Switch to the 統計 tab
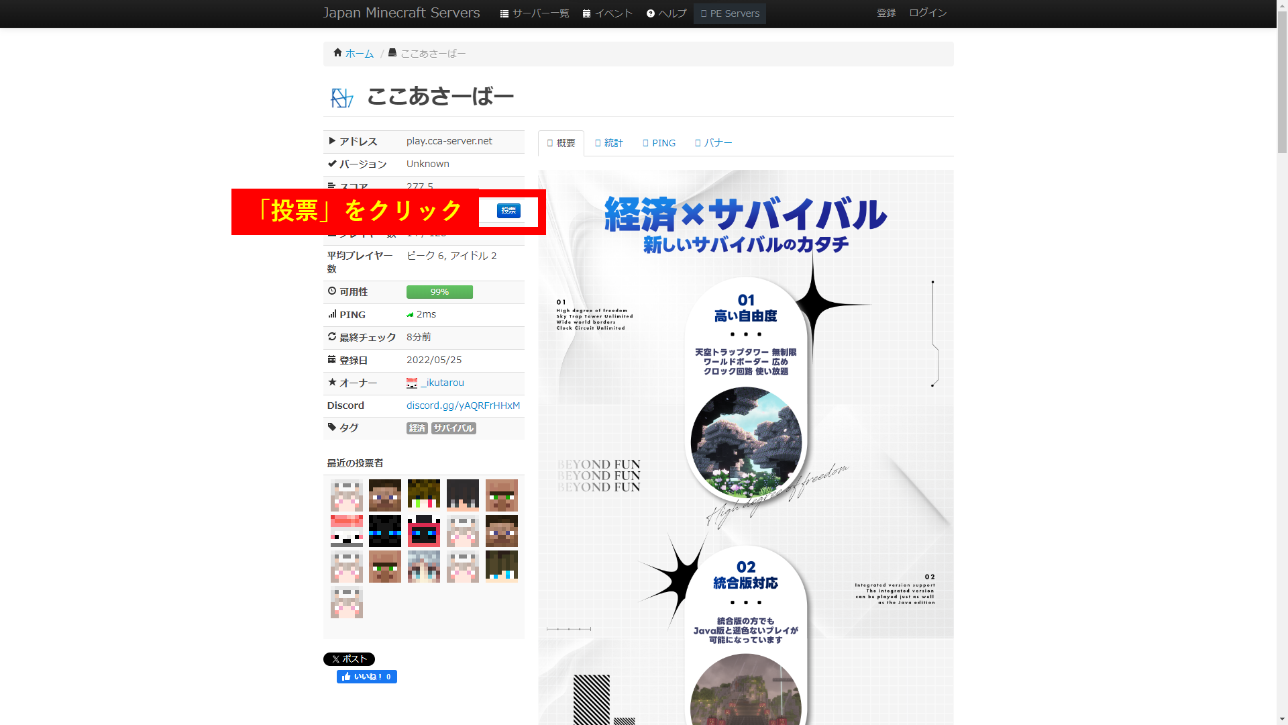 click(x=609, y=143)
